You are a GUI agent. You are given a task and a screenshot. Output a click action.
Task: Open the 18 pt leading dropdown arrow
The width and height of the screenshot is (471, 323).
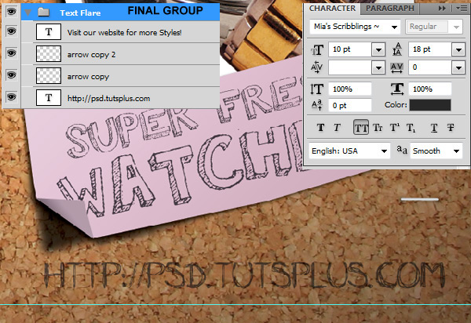pos(458,50)
